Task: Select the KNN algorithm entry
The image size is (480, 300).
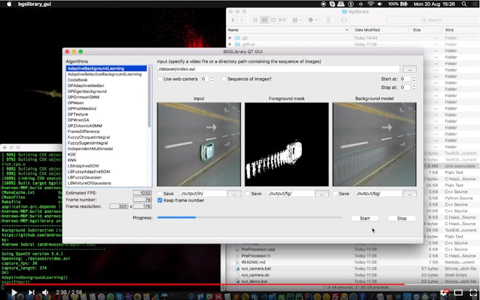Action: point(72,160)
